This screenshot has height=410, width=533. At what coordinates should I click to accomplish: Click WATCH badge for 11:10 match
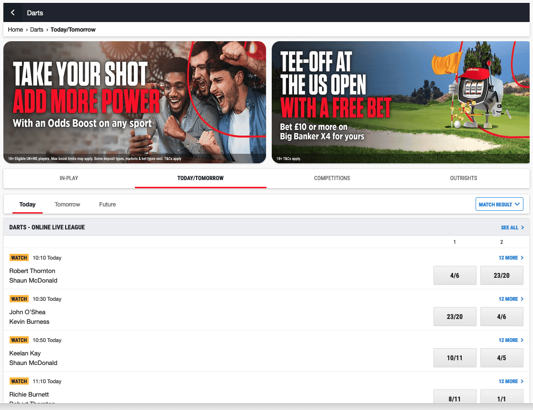pyautogui.click(x=19, y=381)
